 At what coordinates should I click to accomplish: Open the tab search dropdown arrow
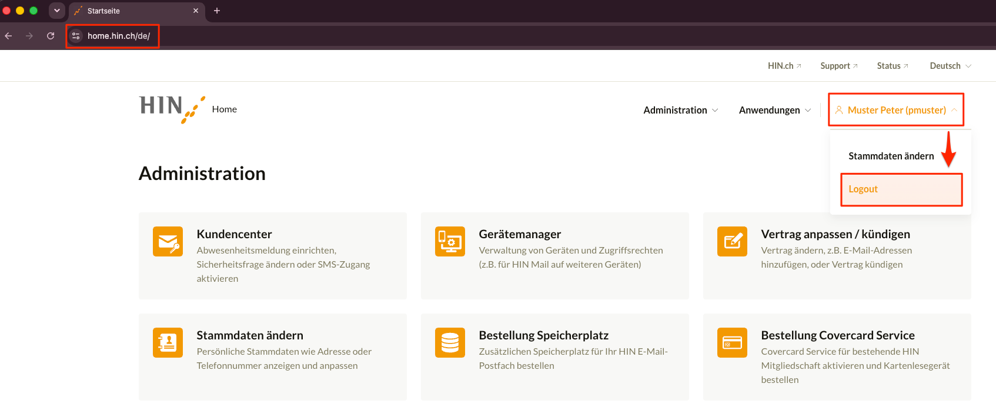[57, 11]
